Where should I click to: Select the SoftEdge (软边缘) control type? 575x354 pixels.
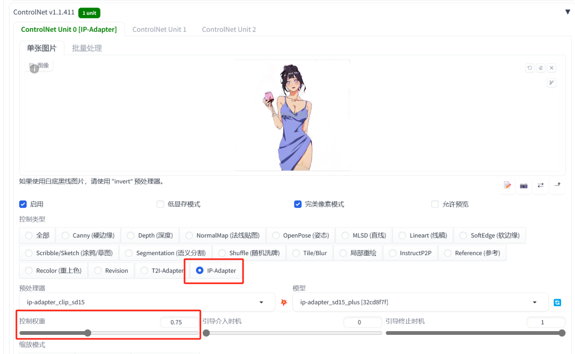coord(490,235)
